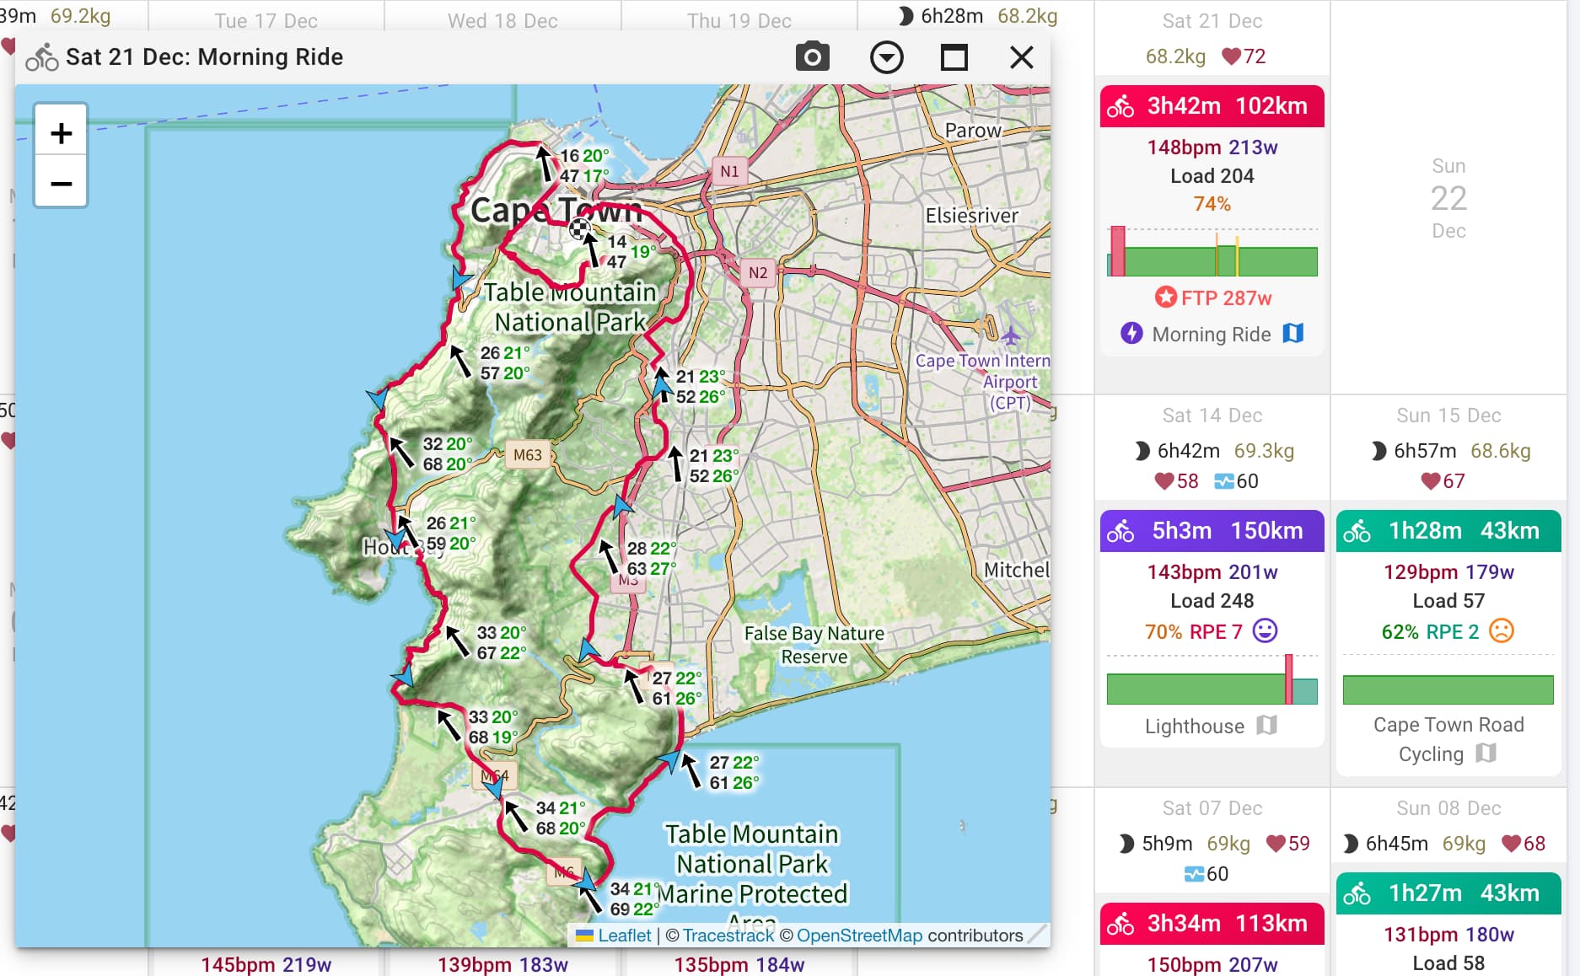
Task: Select the Tue 17 Dec day header
Action: pyautogui.click(x=266, y=21)
